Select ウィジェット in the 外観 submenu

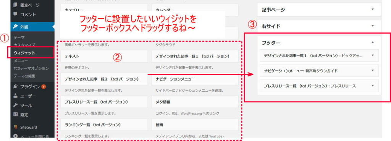coord(24,53)
